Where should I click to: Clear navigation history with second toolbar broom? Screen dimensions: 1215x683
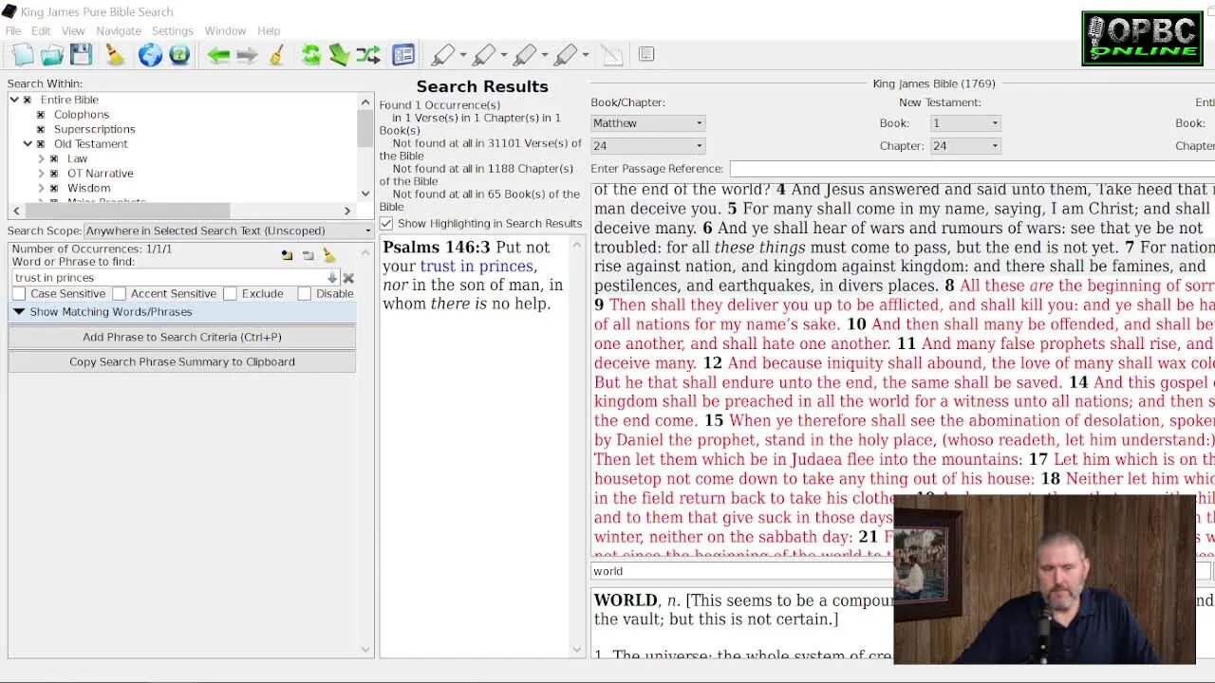pos(276,55)
